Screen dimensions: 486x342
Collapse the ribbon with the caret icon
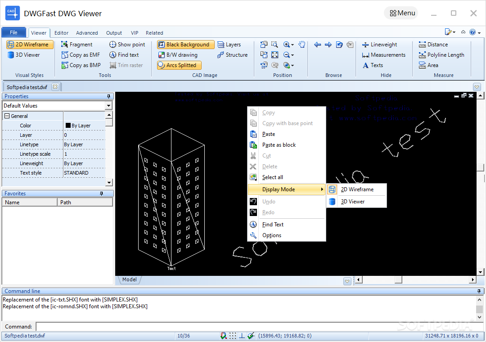point(463,32)
